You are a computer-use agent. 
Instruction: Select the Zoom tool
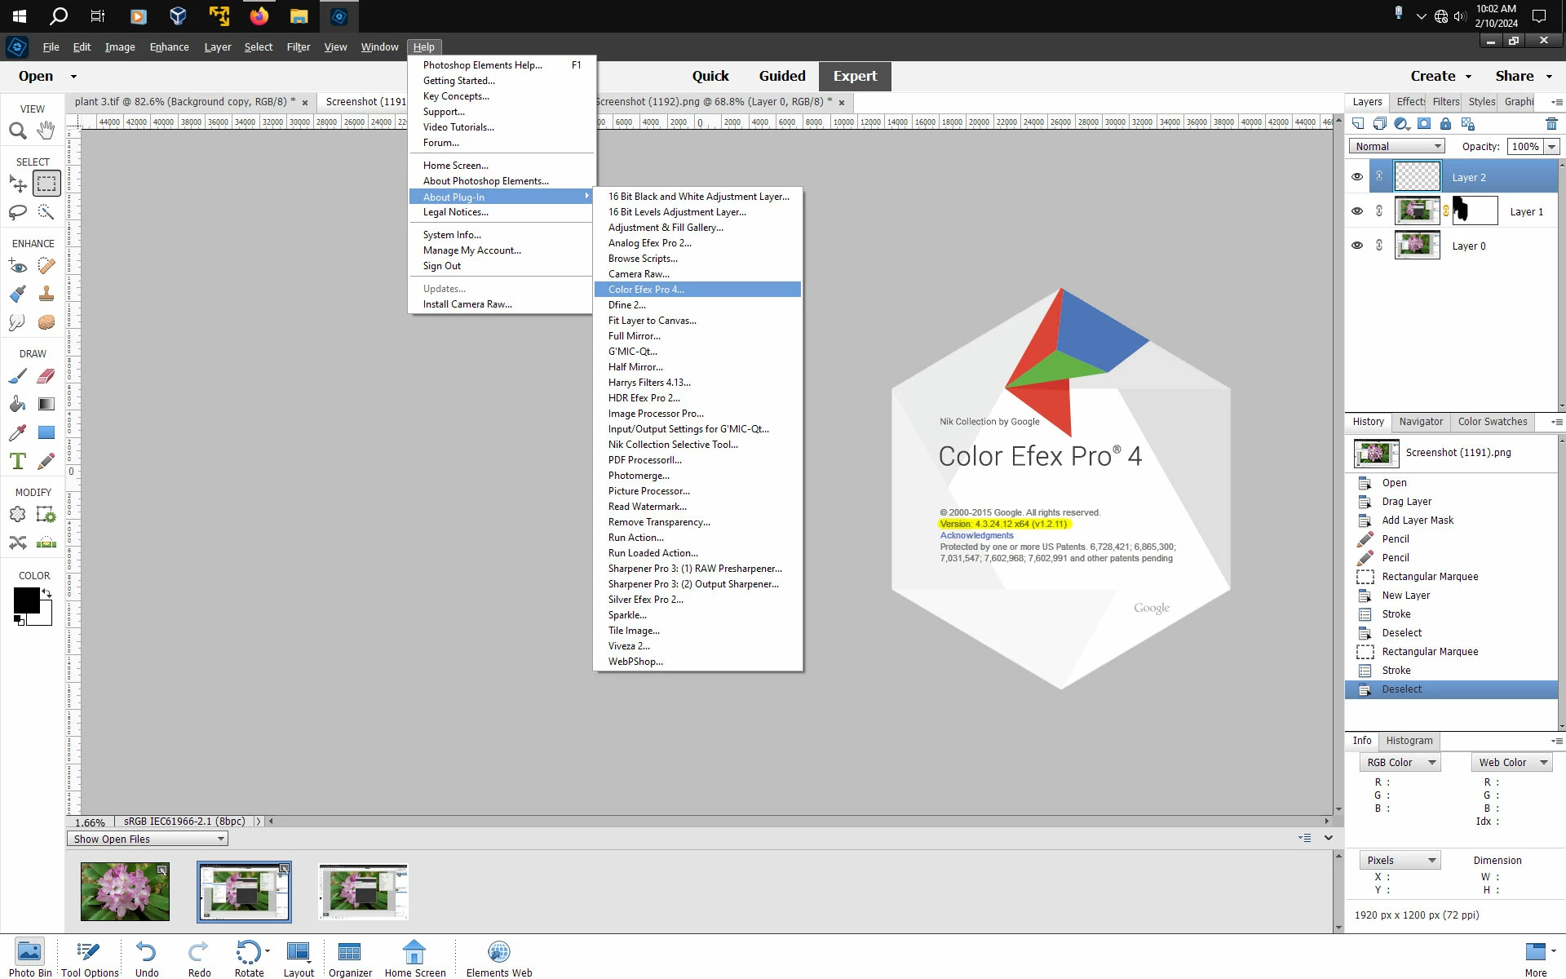pyautogui.click(x=17, y=131)
